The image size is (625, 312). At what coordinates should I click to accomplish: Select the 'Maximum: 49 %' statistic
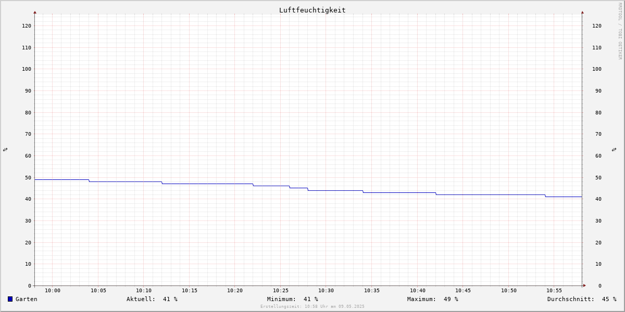tap(433, 299)
